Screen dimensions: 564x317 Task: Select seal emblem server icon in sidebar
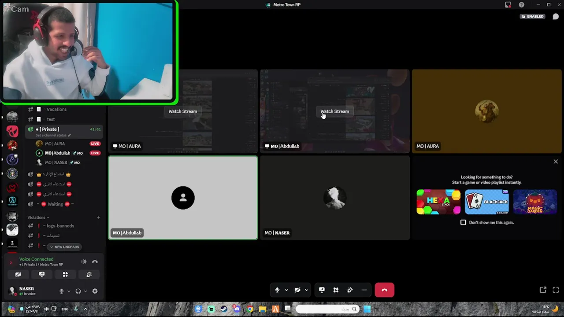coord(12,173)
